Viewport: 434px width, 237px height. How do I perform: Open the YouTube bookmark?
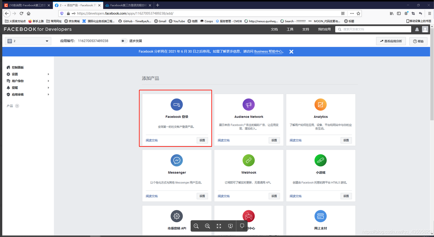[177, 21]
